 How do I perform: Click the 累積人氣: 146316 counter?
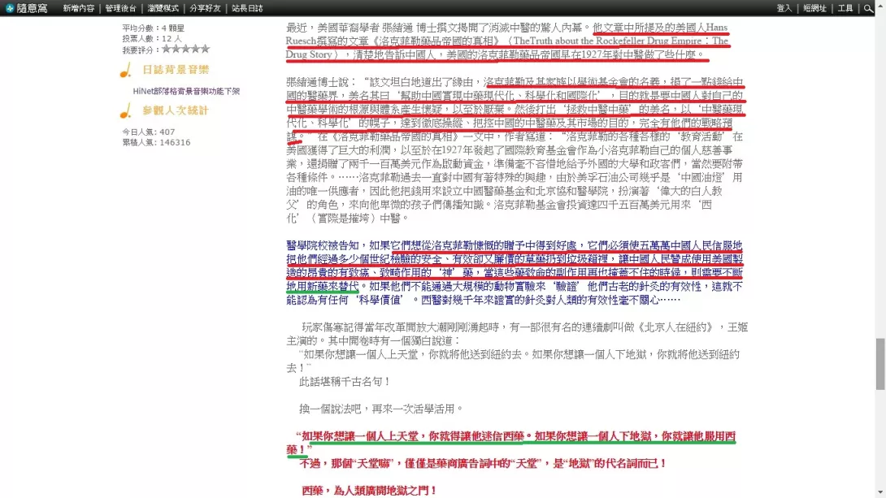coord(157,142)
